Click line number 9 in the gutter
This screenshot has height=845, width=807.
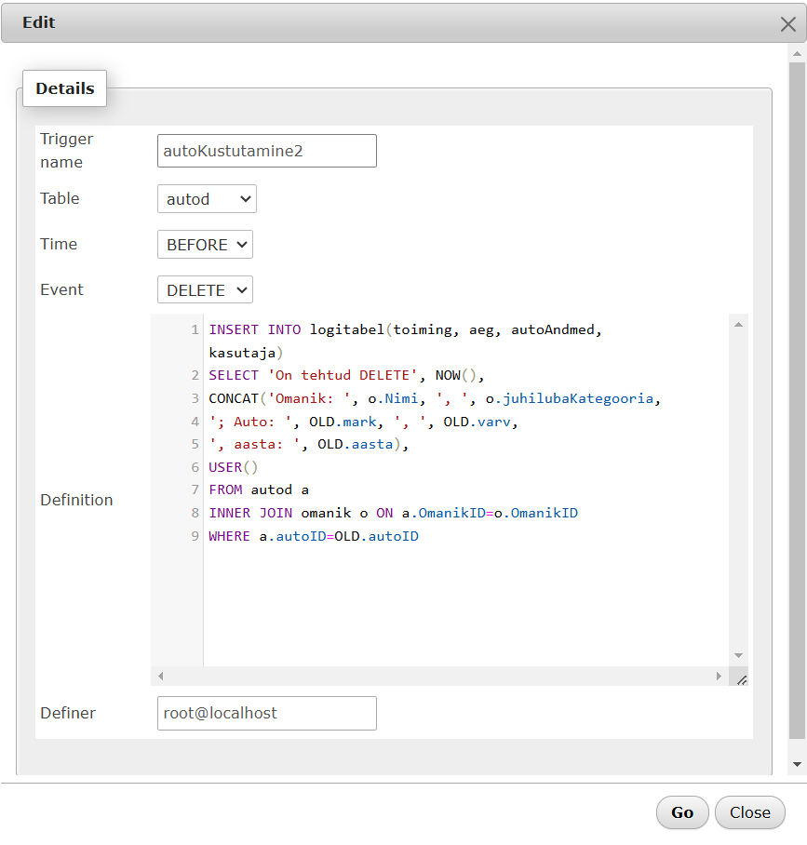click(x=195, y=536)
